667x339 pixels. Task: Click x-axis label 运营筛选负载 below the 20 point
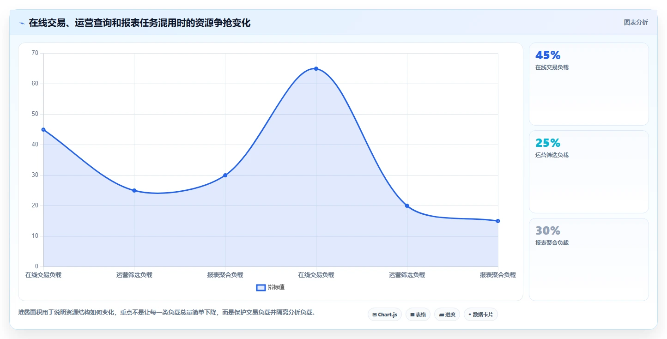tap(407, 275)
